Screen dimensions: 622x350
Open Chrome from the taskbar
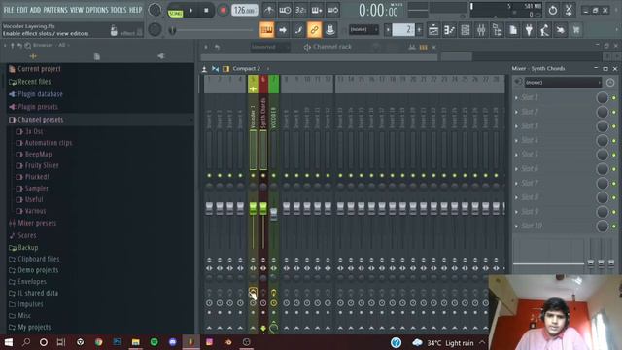98,342
